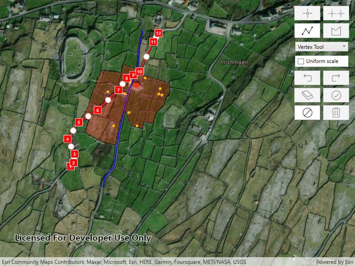Viewport: 355px width, 266px height.
Task: Select vertex 11 of the red polyline
Action: pyautogui.click(x=153, y=42)
